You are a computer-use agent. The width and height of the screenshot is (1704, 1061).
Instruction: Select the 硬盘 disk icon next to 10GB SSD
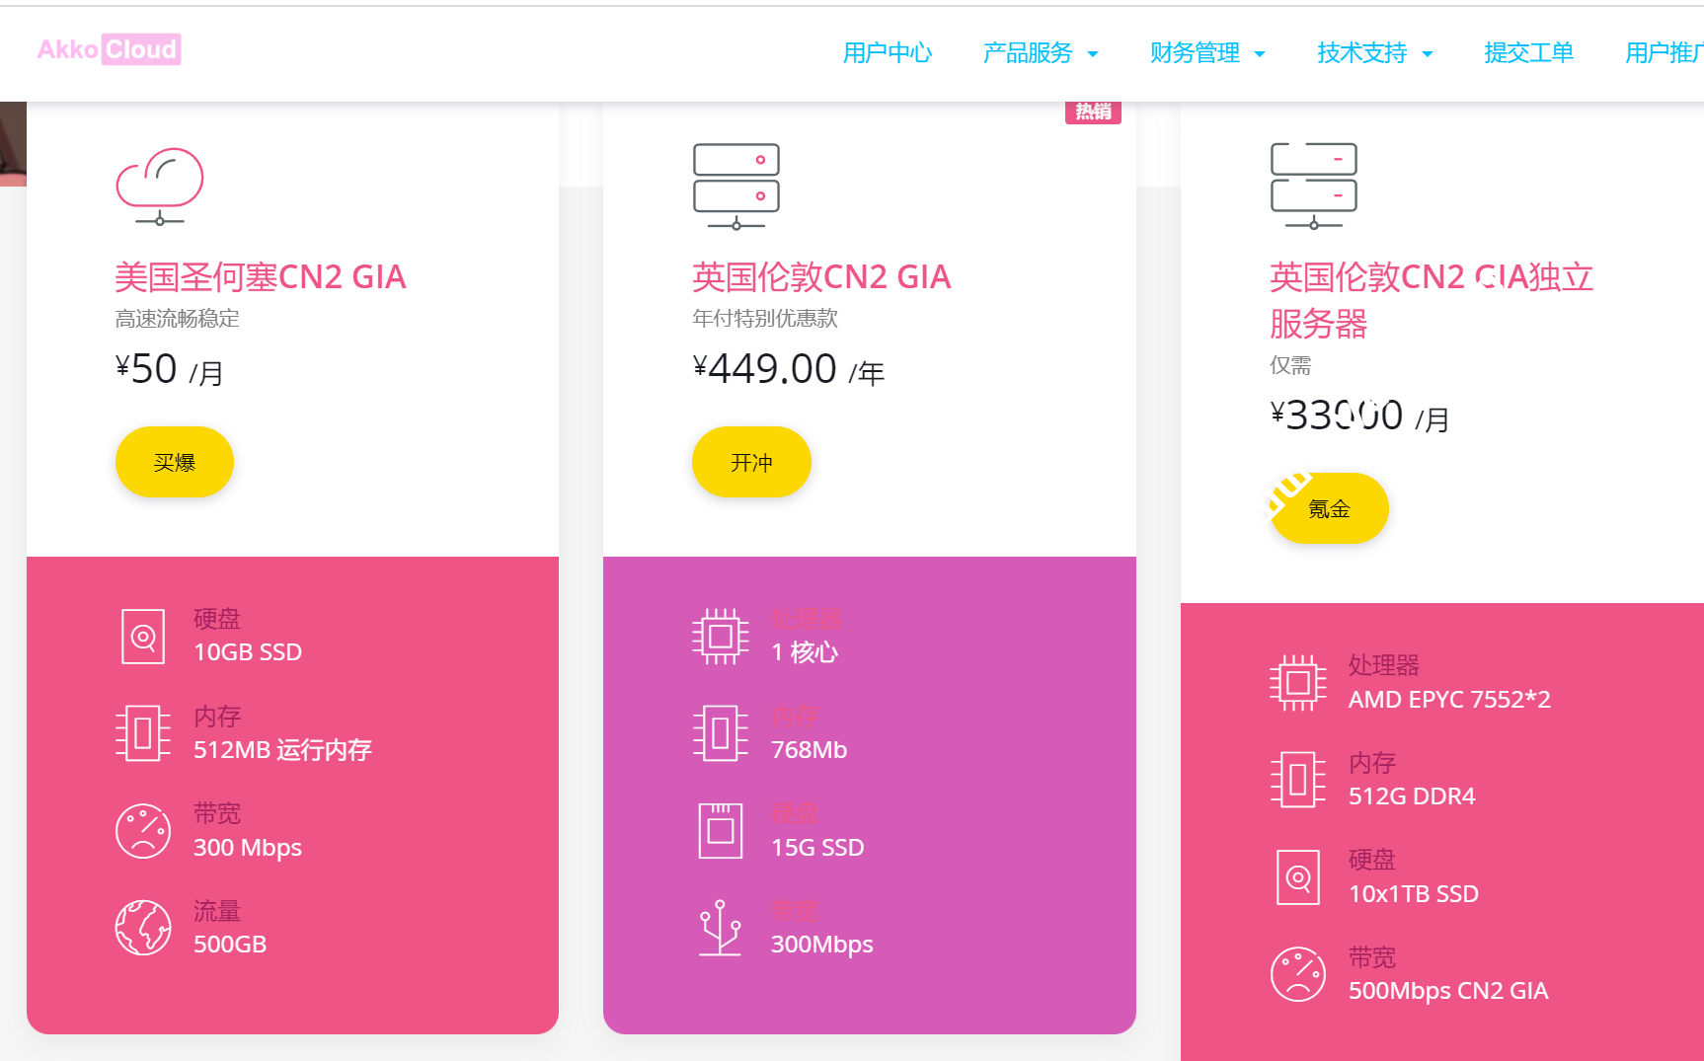[142, 635]
